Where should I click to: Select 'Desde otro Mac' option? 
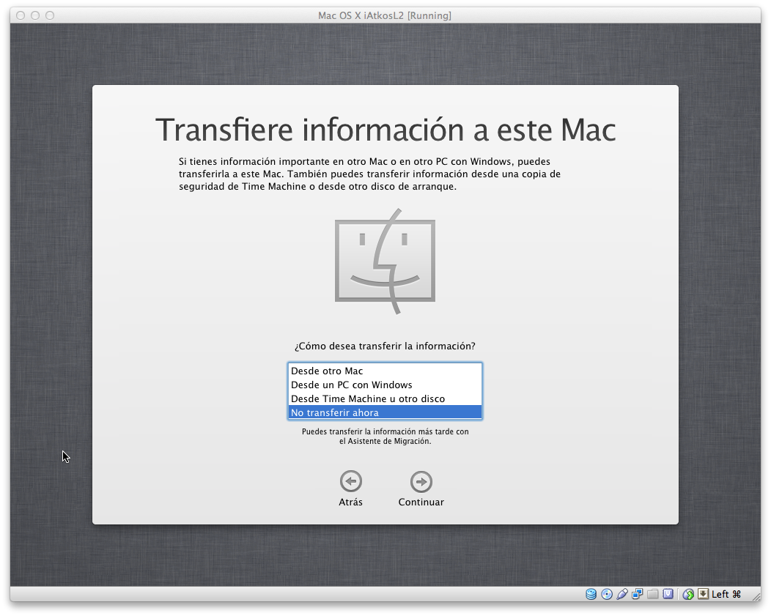click(x=385, y=371)
